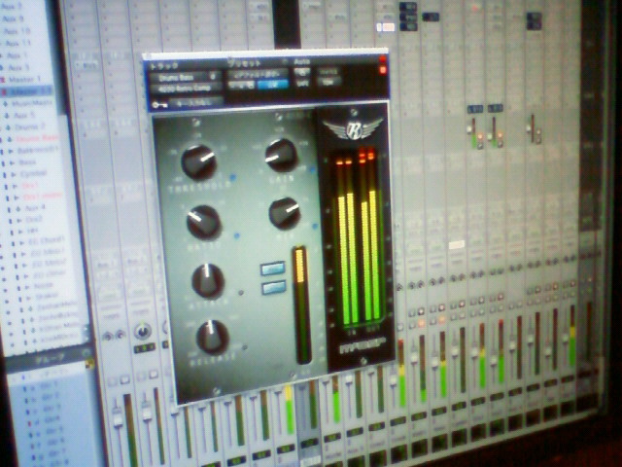Select the Aux 5 track in the track list
Screen dimensions: 622x467
coord(24,115)
